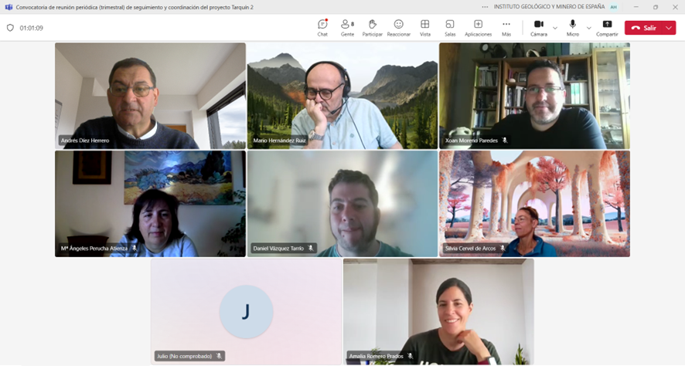The image size is (685, 366).
Task: Mute or unmute the Micro
Action: (x=572, y=27)
